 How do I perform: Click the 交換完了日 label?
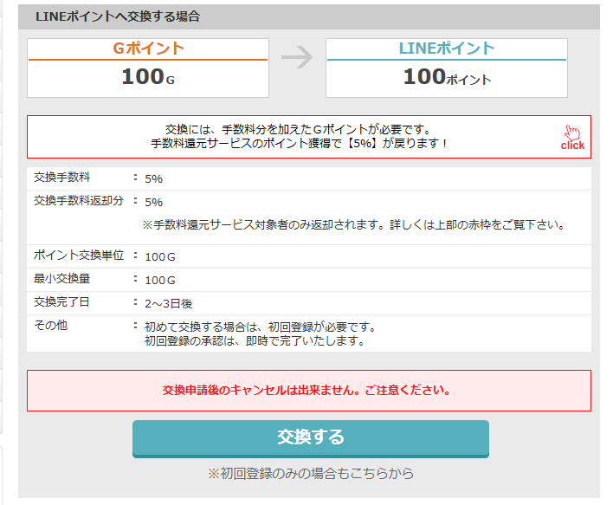[x=61, y=302]
